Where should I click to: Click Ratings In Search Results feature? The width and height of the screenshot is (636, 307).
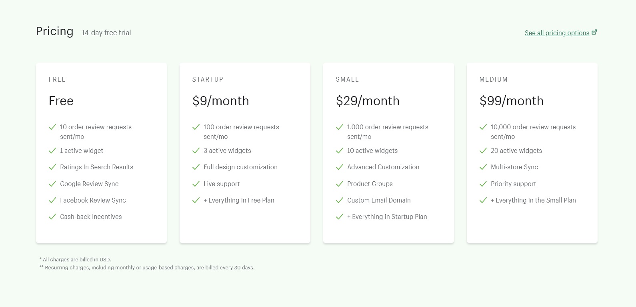pos(96,167)
